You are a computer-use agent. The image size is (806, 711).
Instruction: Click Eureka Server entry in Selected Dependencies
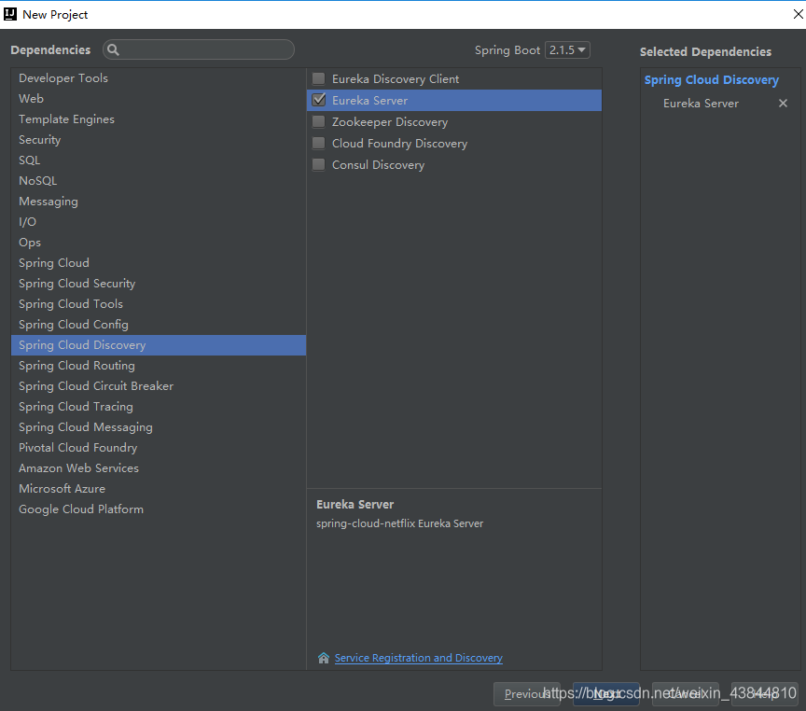tap(701, 104)
